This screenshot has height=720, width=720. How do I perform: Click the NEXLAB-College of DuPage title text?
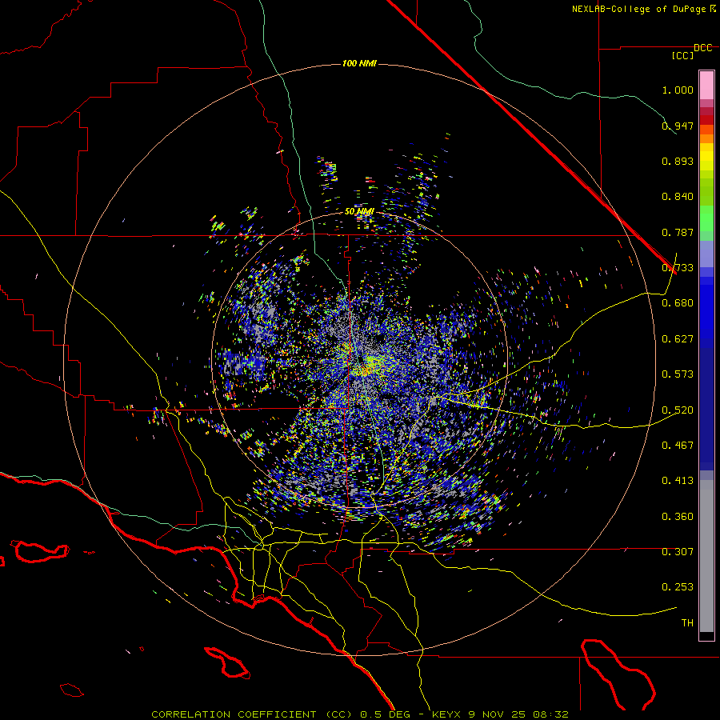coord(643,9)
